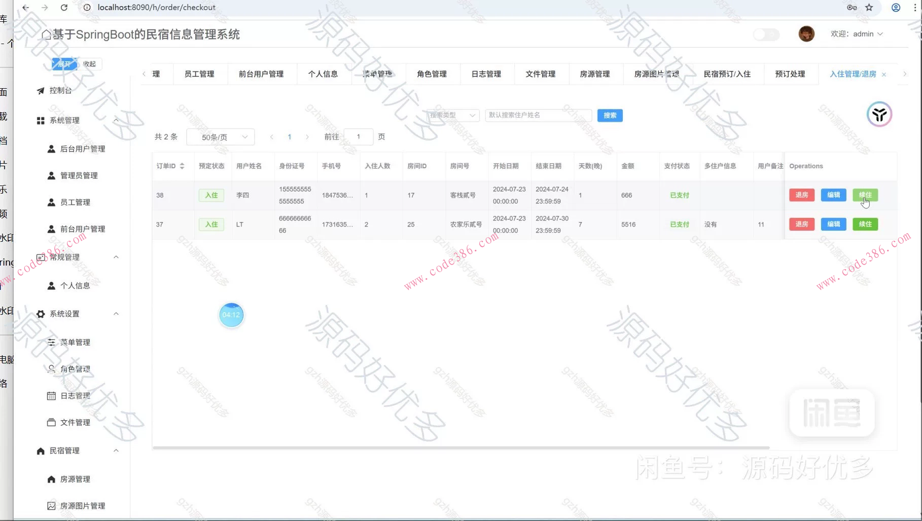This screenshot has width=922, height=521.
Task: Open 员工管理 in the sidebar
Action: [x=75, y=202]
